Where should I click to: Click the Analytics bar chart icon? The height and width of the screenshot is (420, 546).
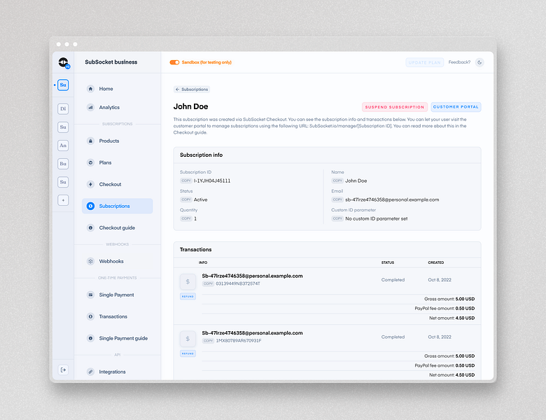(x=90, y=107)
